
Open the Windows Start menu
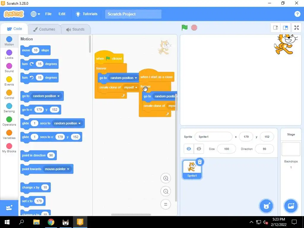[x=7, y=222]
